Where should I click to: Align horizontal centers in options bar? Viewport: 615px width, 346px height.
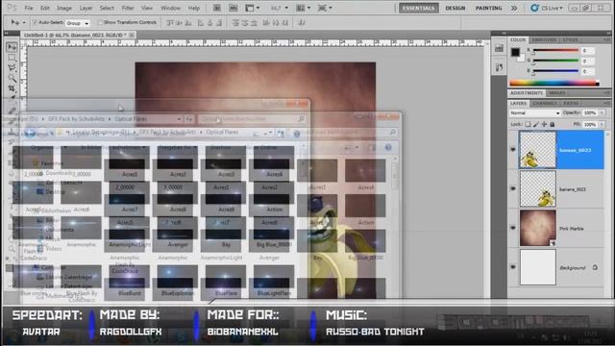209,23
